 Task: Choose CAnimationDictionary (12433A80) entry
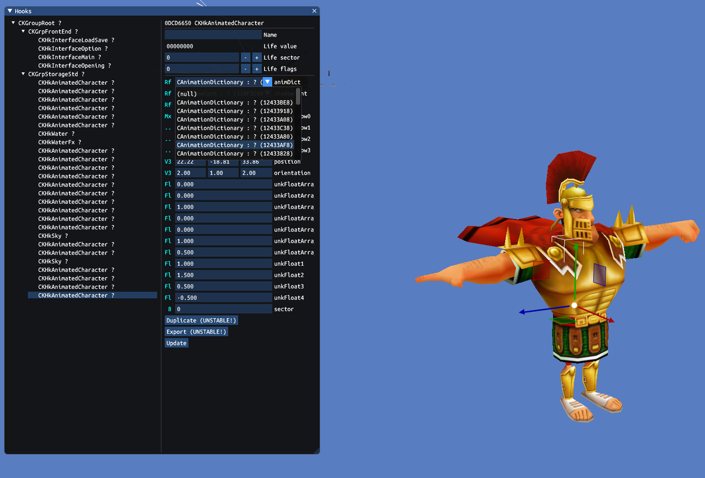click(235, 136)
